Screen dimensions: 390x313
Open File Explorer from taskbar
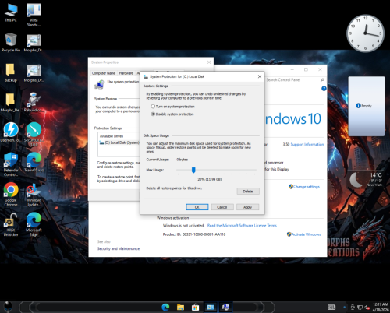coord(180,308)
